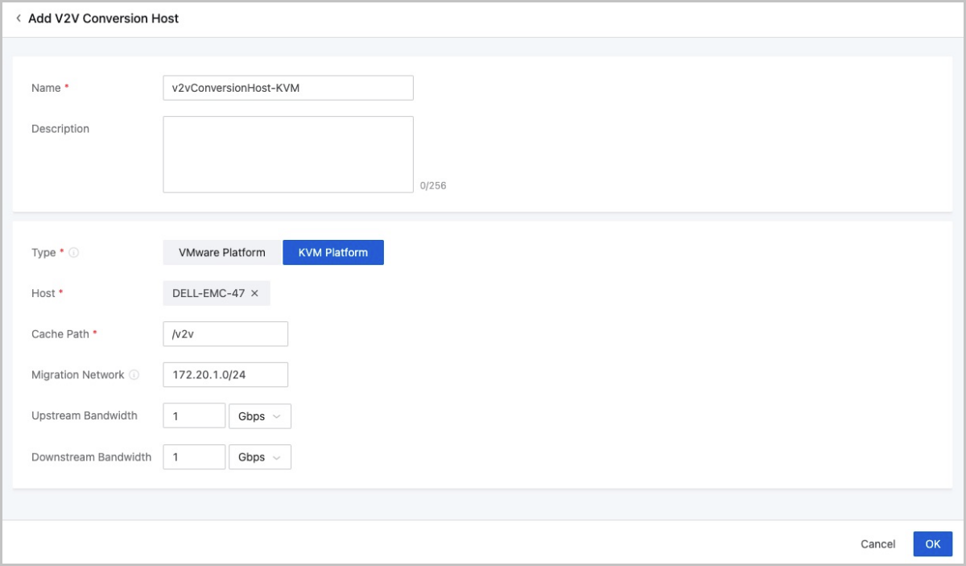Open the Downstream Bandwidth unit dropdown
Image resolution: width=966 pixels, height=566 pixels.
259,457
